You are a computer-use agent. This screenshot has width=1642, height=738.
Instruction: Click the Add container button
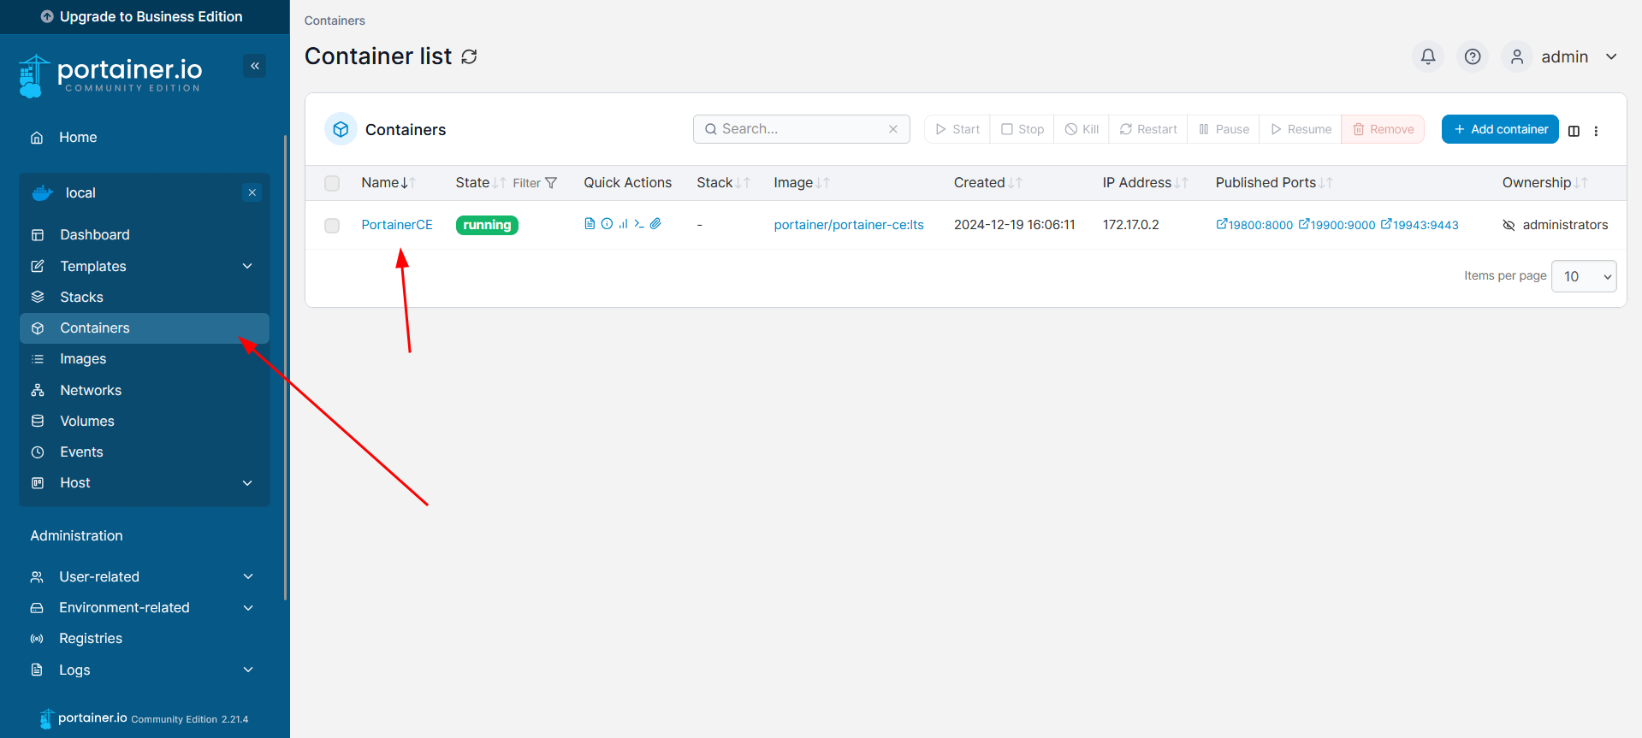[1499, 129]
